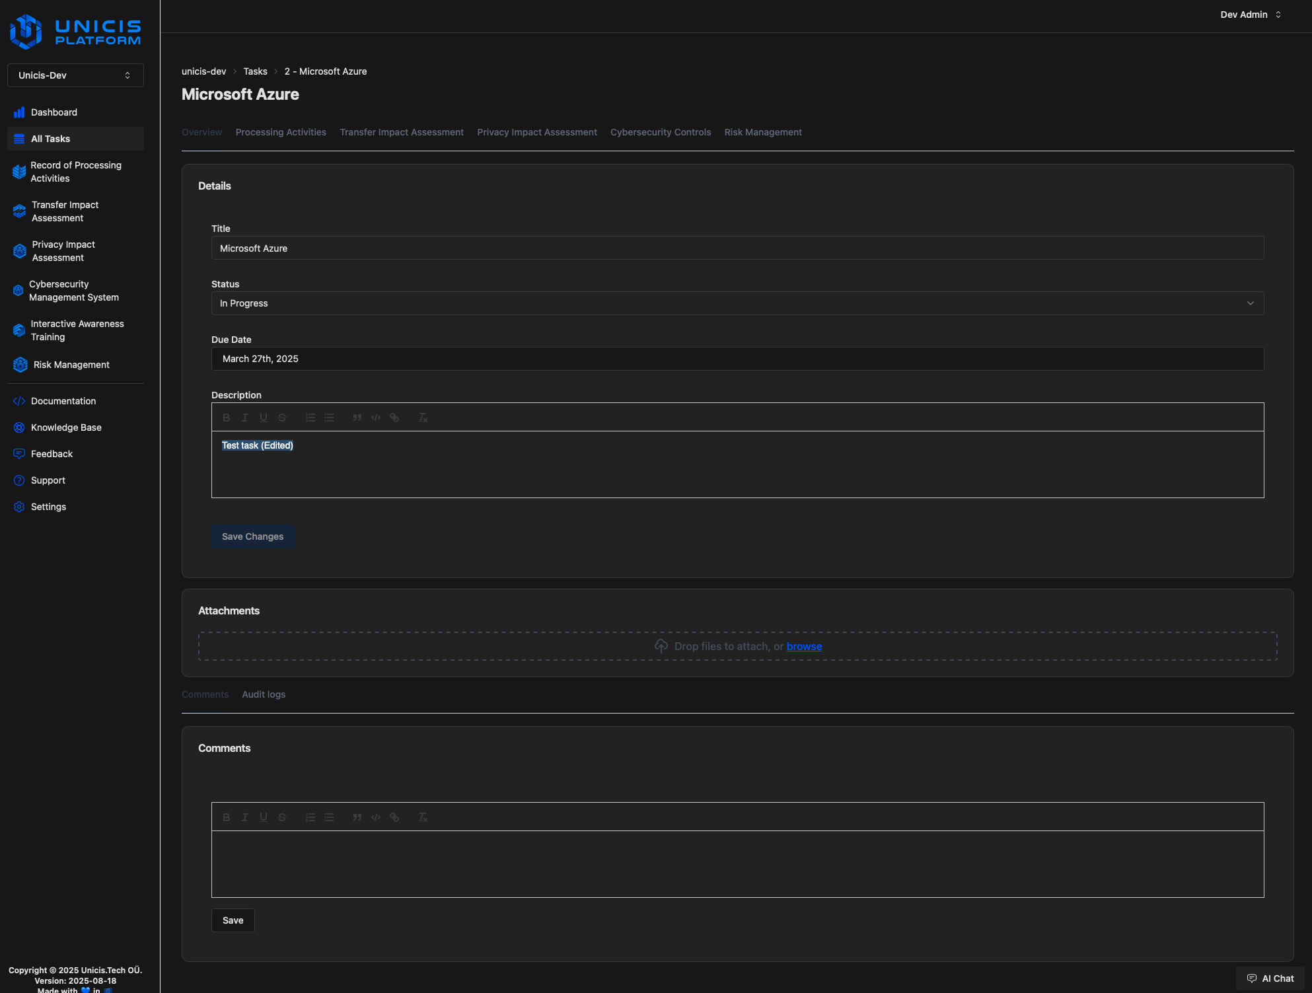Open the Dev Admin user menu
The image size is (1312, 993).
[x=1250, y=15]
